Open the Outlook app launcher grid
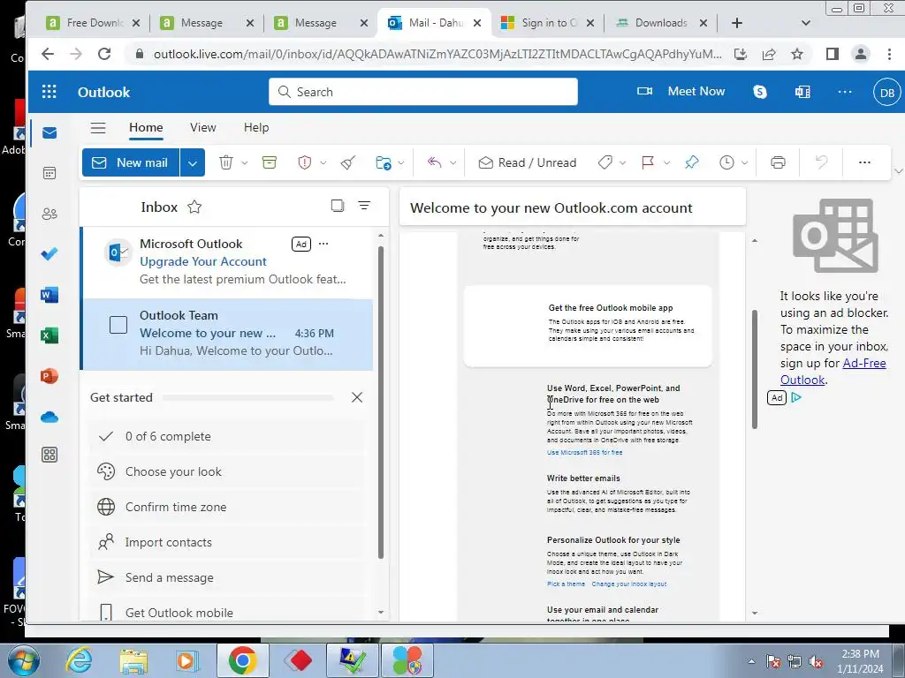Viewport: 905px width, 678px height. coord(49,92)
